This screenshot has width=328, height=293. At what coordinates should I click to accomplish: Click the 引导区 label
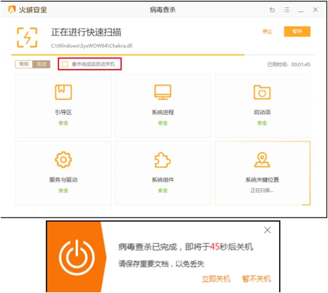[63, 112]
